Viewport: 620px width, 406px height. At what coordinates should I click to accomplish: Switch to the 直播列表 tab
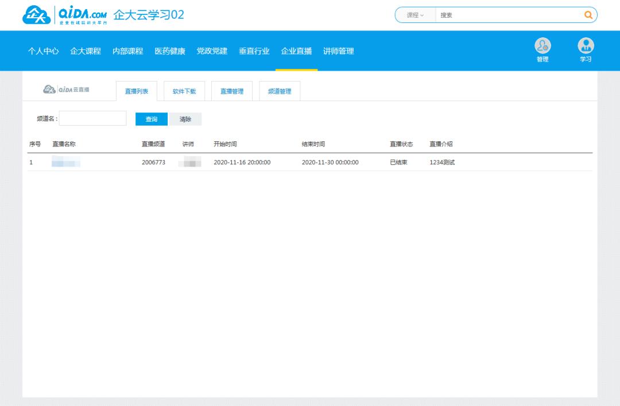click(x=137, y=91)
